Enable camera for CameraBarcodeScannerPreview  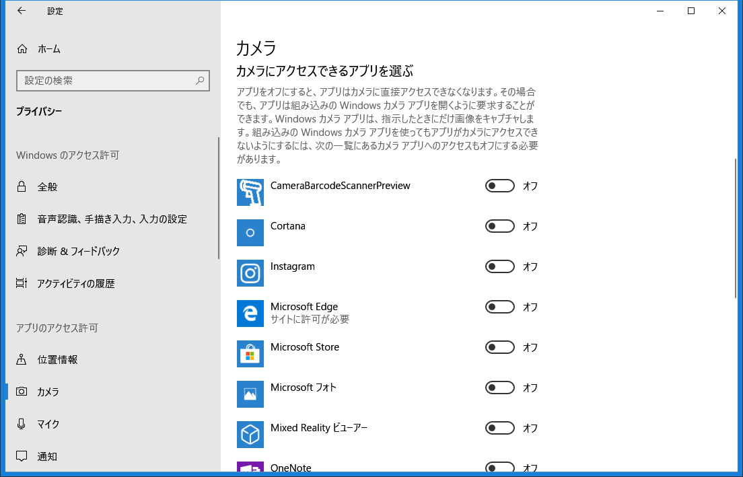point(499,186)
